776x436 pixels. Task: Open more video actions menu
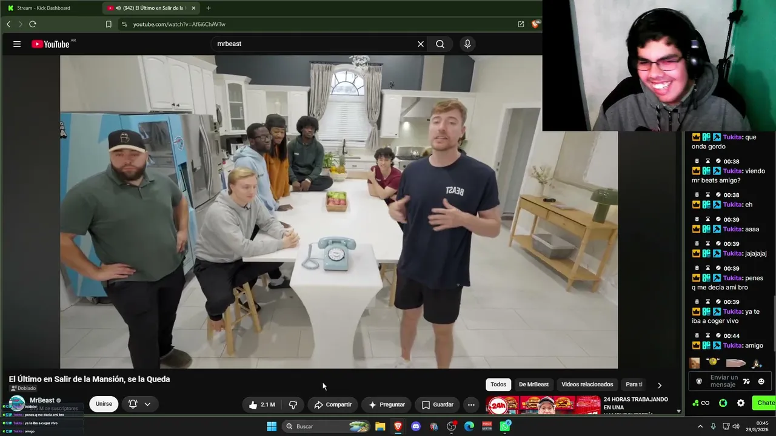coord(471,405)
